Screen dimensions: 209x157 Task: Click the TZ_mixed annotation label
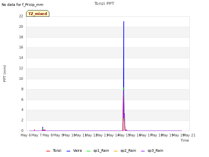tap(38, 13)
